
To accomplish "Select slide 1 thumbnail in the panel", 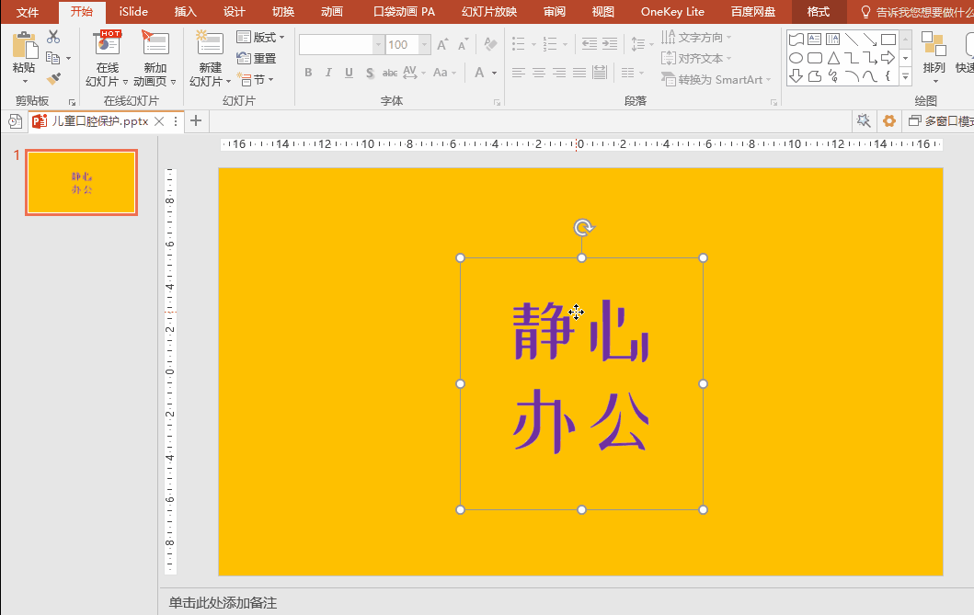I will pyautogui.click(x=81, y=182).
